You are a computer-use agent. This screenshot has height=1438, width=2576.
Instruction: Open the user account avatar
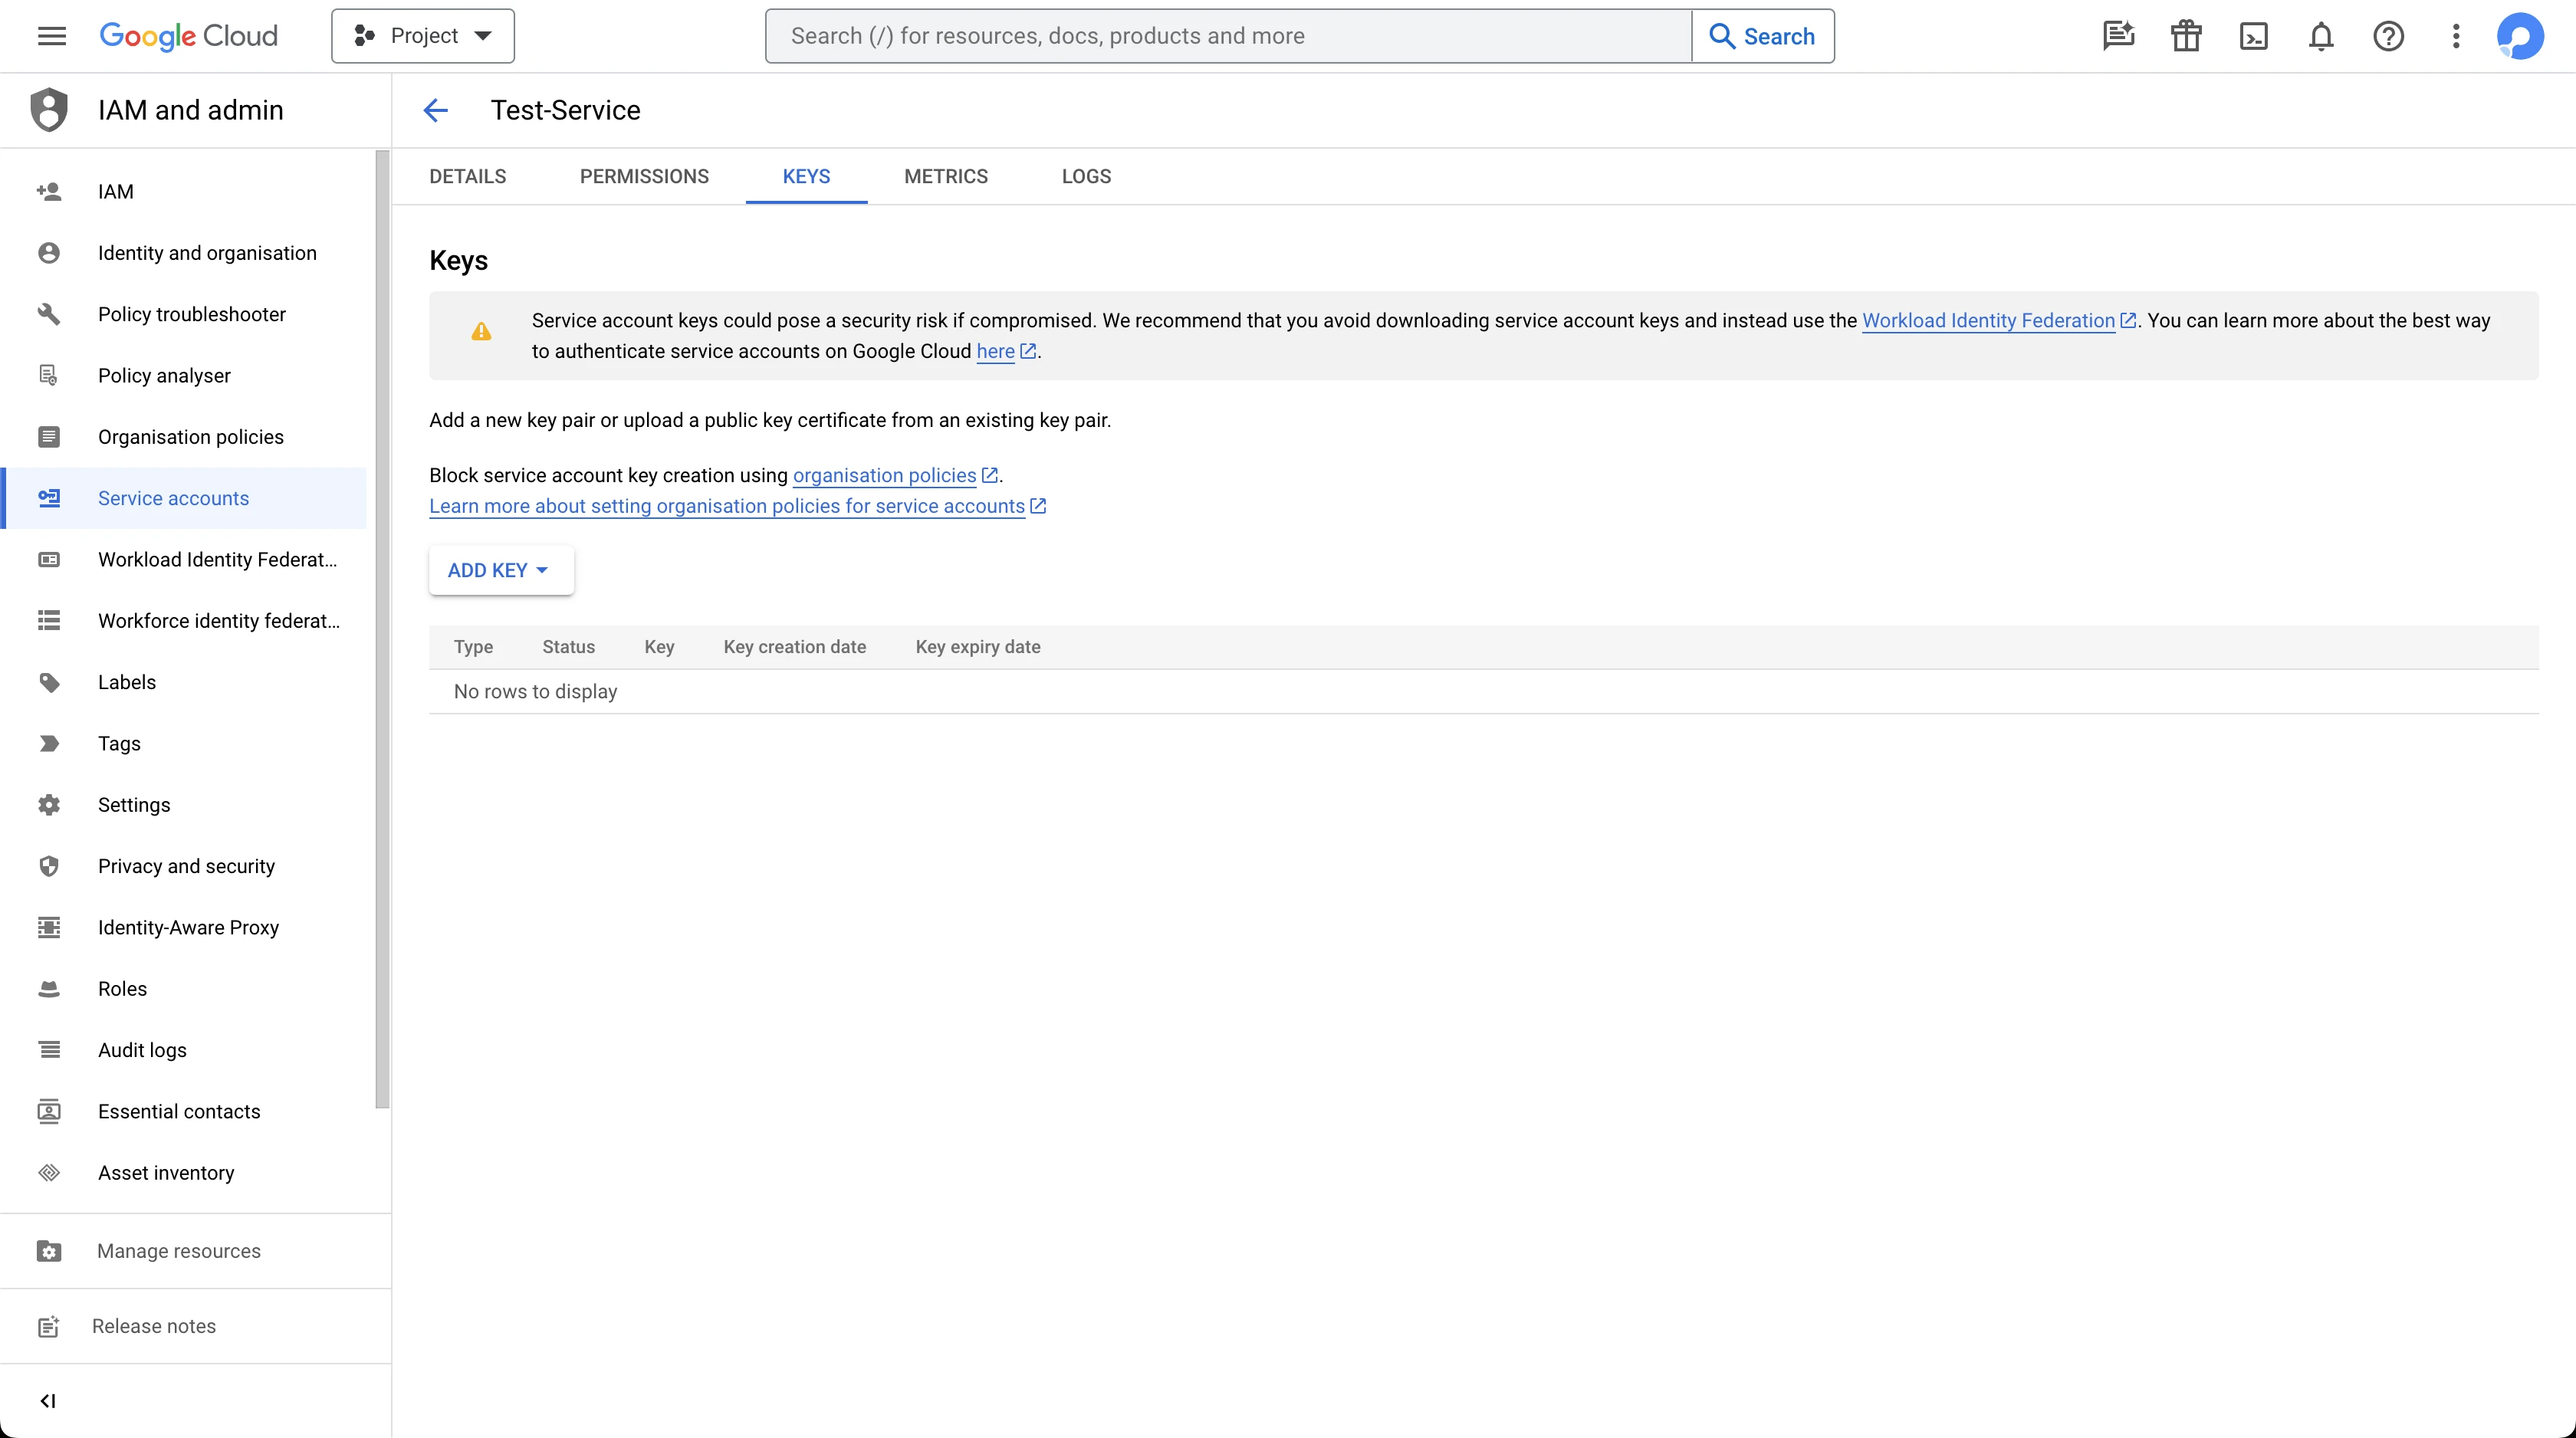click(2519, 36)
